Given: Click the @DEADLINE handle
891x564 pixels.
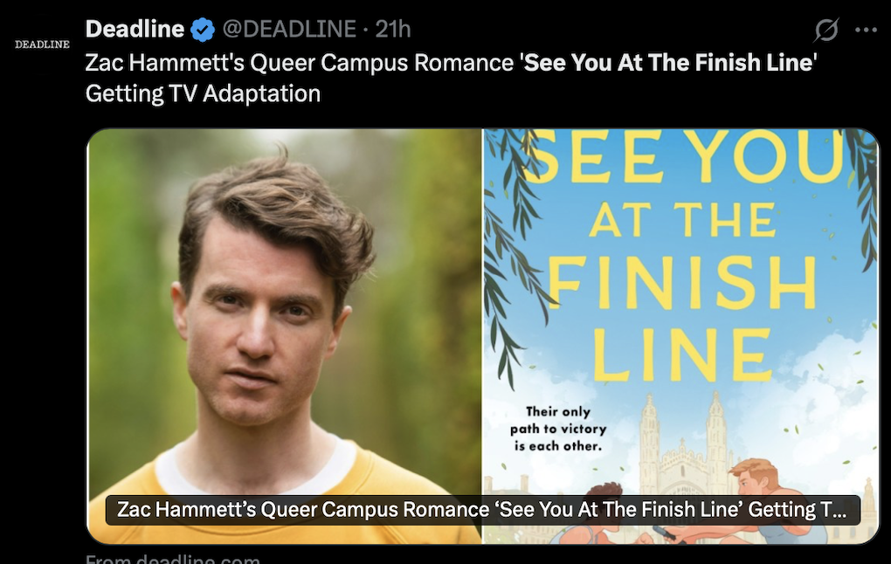Looking at the screenshot, I should (x=289, y=30).
